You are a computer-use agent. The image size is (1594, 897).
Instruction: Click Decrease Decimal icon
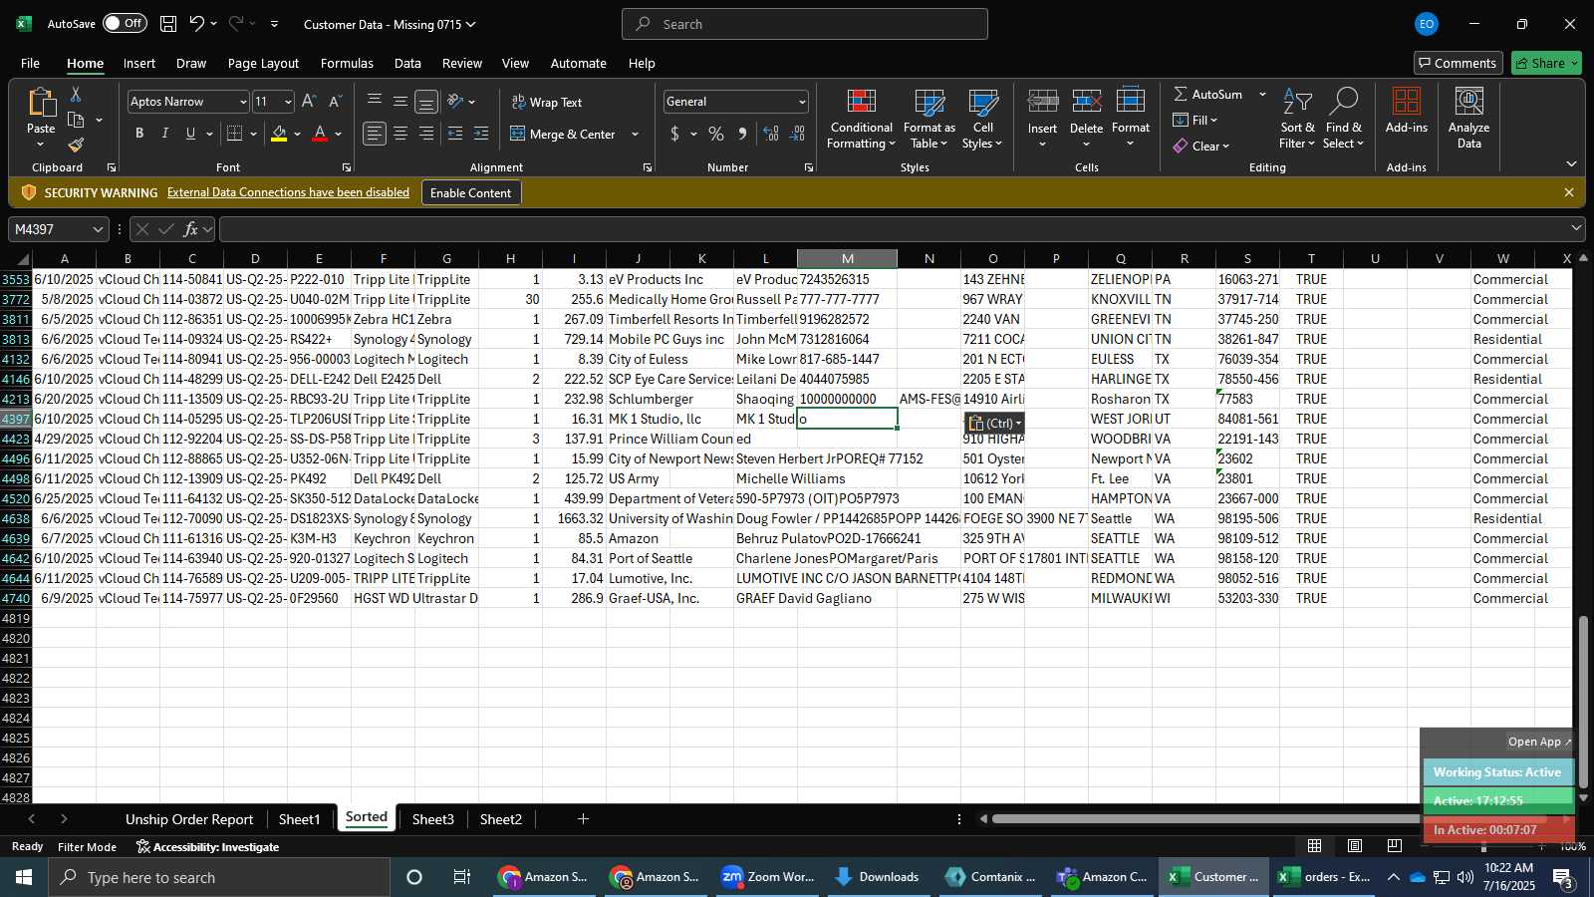point(797,134)
